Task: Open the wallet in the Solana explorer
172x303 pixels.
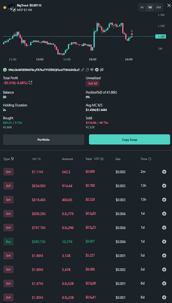Action: tap(97, 69)
